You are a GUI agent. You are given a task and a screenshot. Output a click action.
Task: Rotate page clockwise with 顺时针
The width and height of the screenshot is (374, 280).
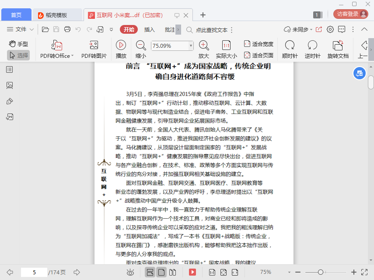coord(290,45)
